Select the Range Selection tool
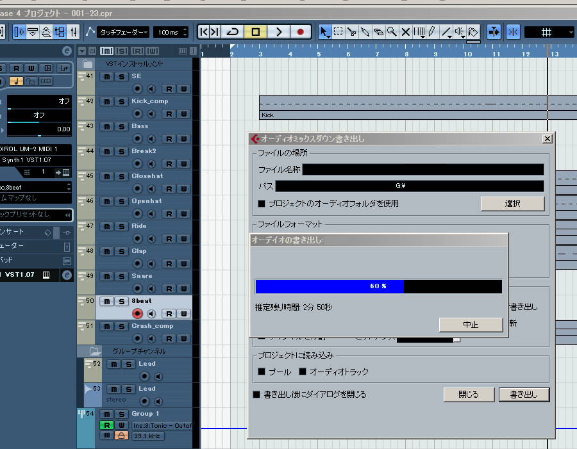 click(338, 32)
